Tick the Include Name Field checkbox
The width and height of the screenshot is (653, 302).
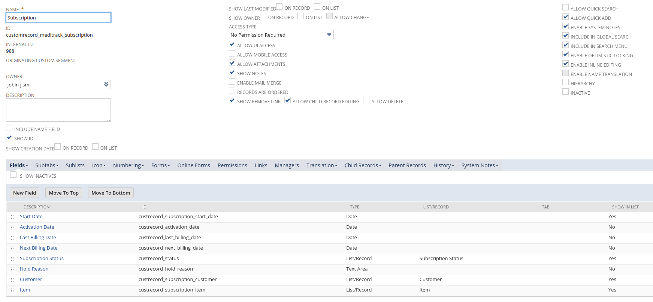9,128
